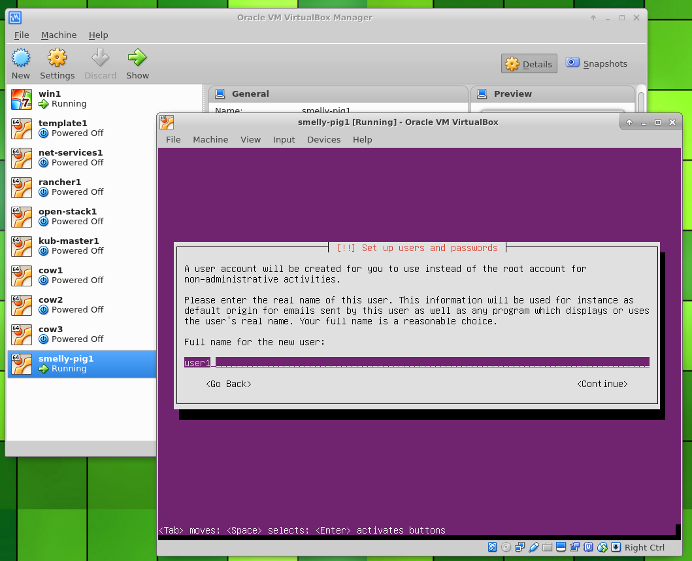This screenshot has width=692, height=561.
Task: Click the display status bar icon
Action: click(561, 547)
